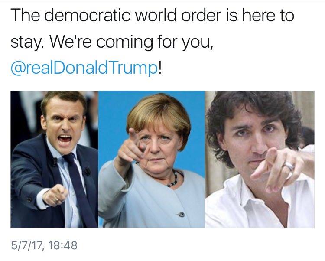Click the beaded necklace in the middle photo
325x261 pixels.
174,179
